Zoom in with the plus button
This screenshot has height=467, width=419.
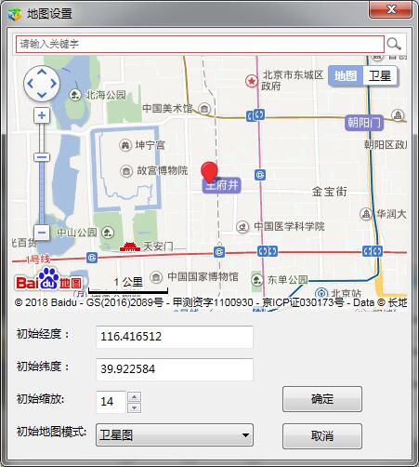[x=42, y=115]
